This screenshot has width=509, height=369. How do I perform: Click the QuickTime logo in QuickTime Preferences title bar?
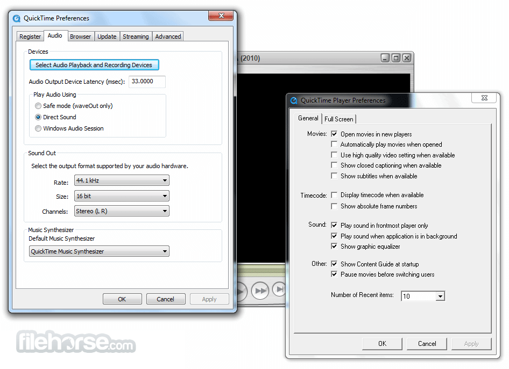17,18
